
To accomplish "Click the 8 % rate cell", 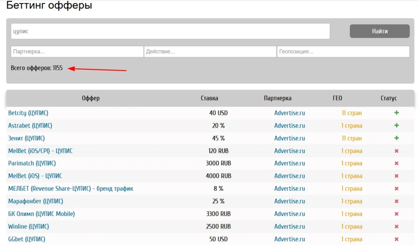I will coord(219,189).
